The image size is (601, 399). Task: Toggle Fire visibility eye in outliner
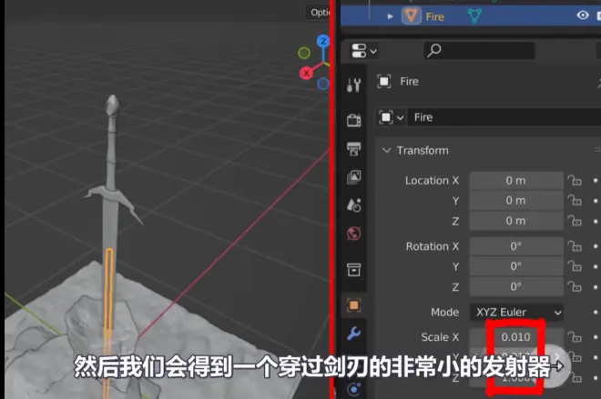pos(583,15)
